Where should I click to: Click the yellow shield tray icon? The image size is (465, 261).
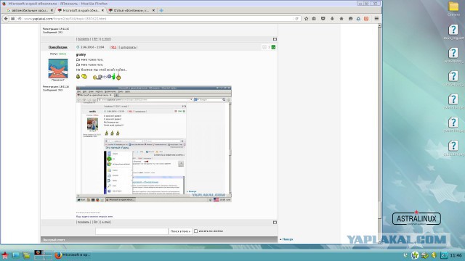[x=434, y=255]
